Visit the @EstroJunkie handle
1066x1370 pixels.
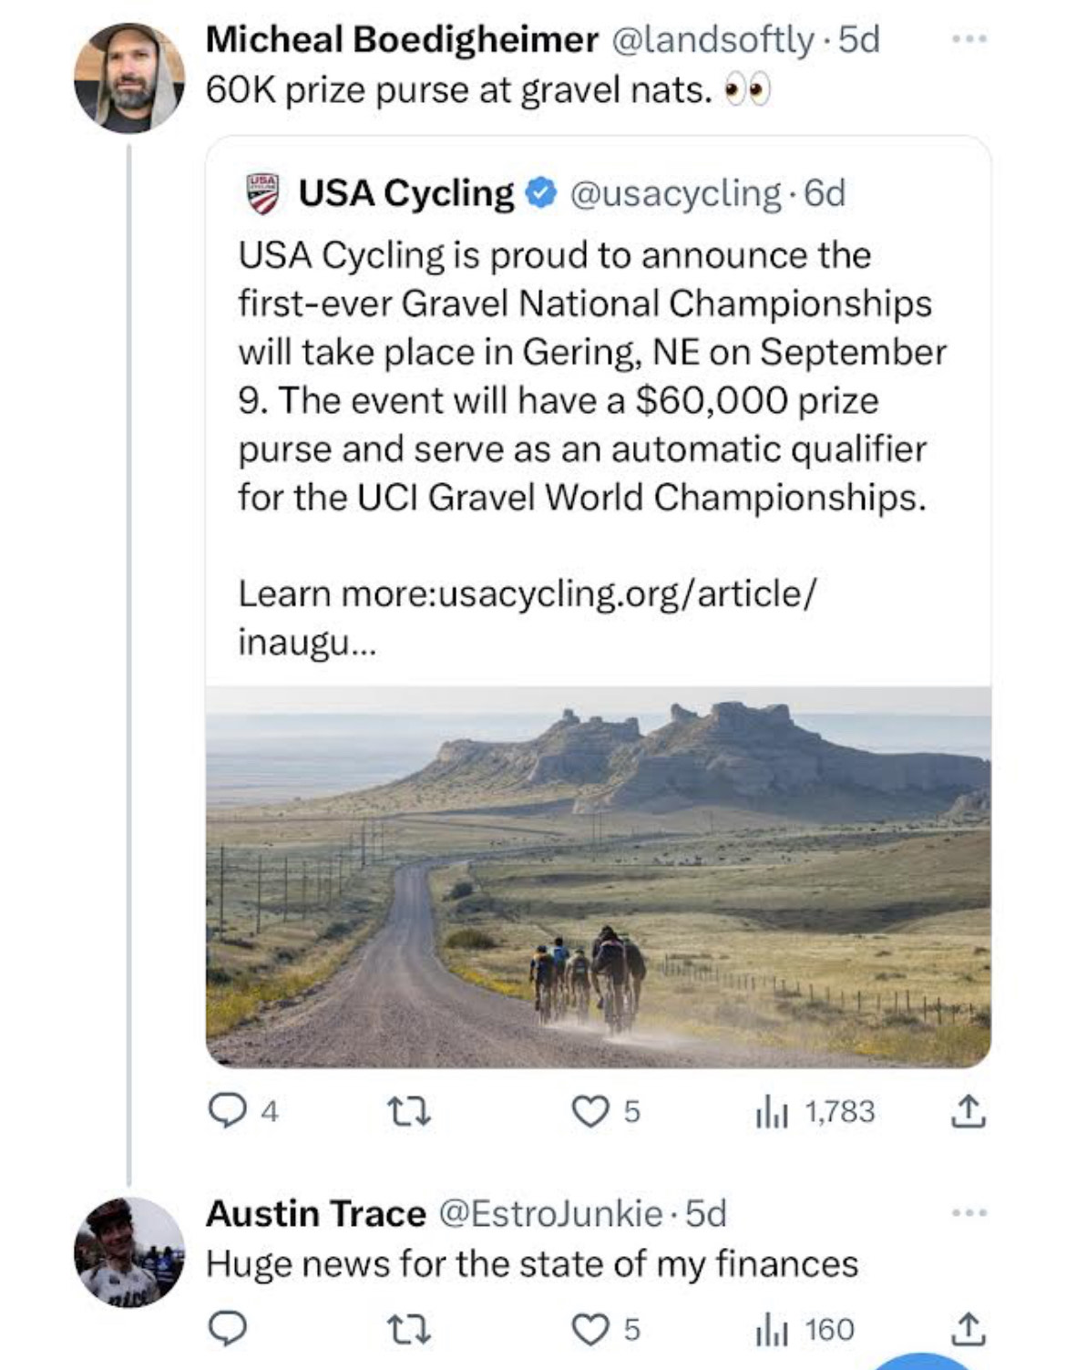(551, 1213)
